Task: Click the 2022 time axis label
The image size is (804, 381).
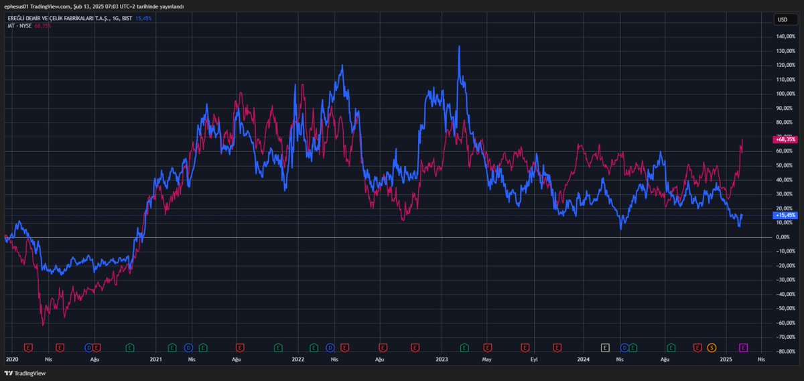Action: coord(298,360)
